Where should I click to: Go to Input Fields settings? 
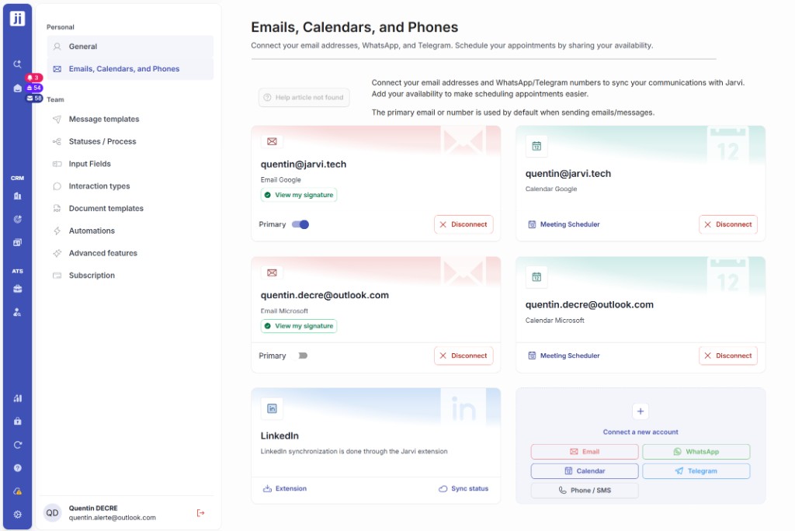130,164
